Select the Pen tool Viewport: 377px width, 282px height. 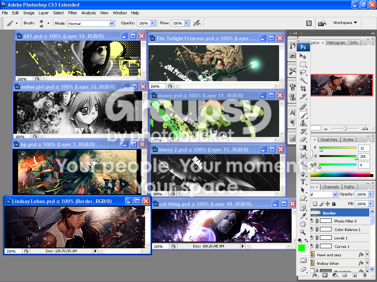[303, 174]
